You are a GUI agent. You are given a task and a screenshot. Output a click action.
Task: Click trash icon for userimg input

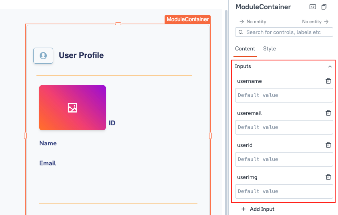point(328,177)
